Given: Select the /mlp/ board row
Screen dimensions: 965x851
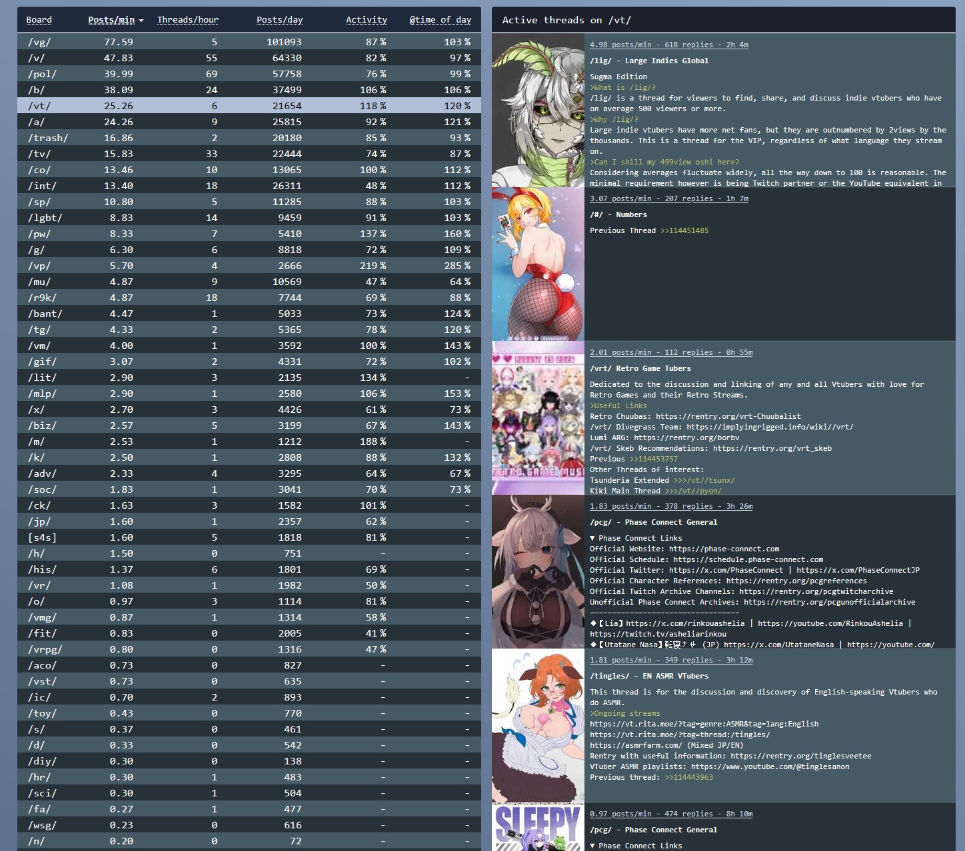Looking at the screenshot, I should [249, 394].
